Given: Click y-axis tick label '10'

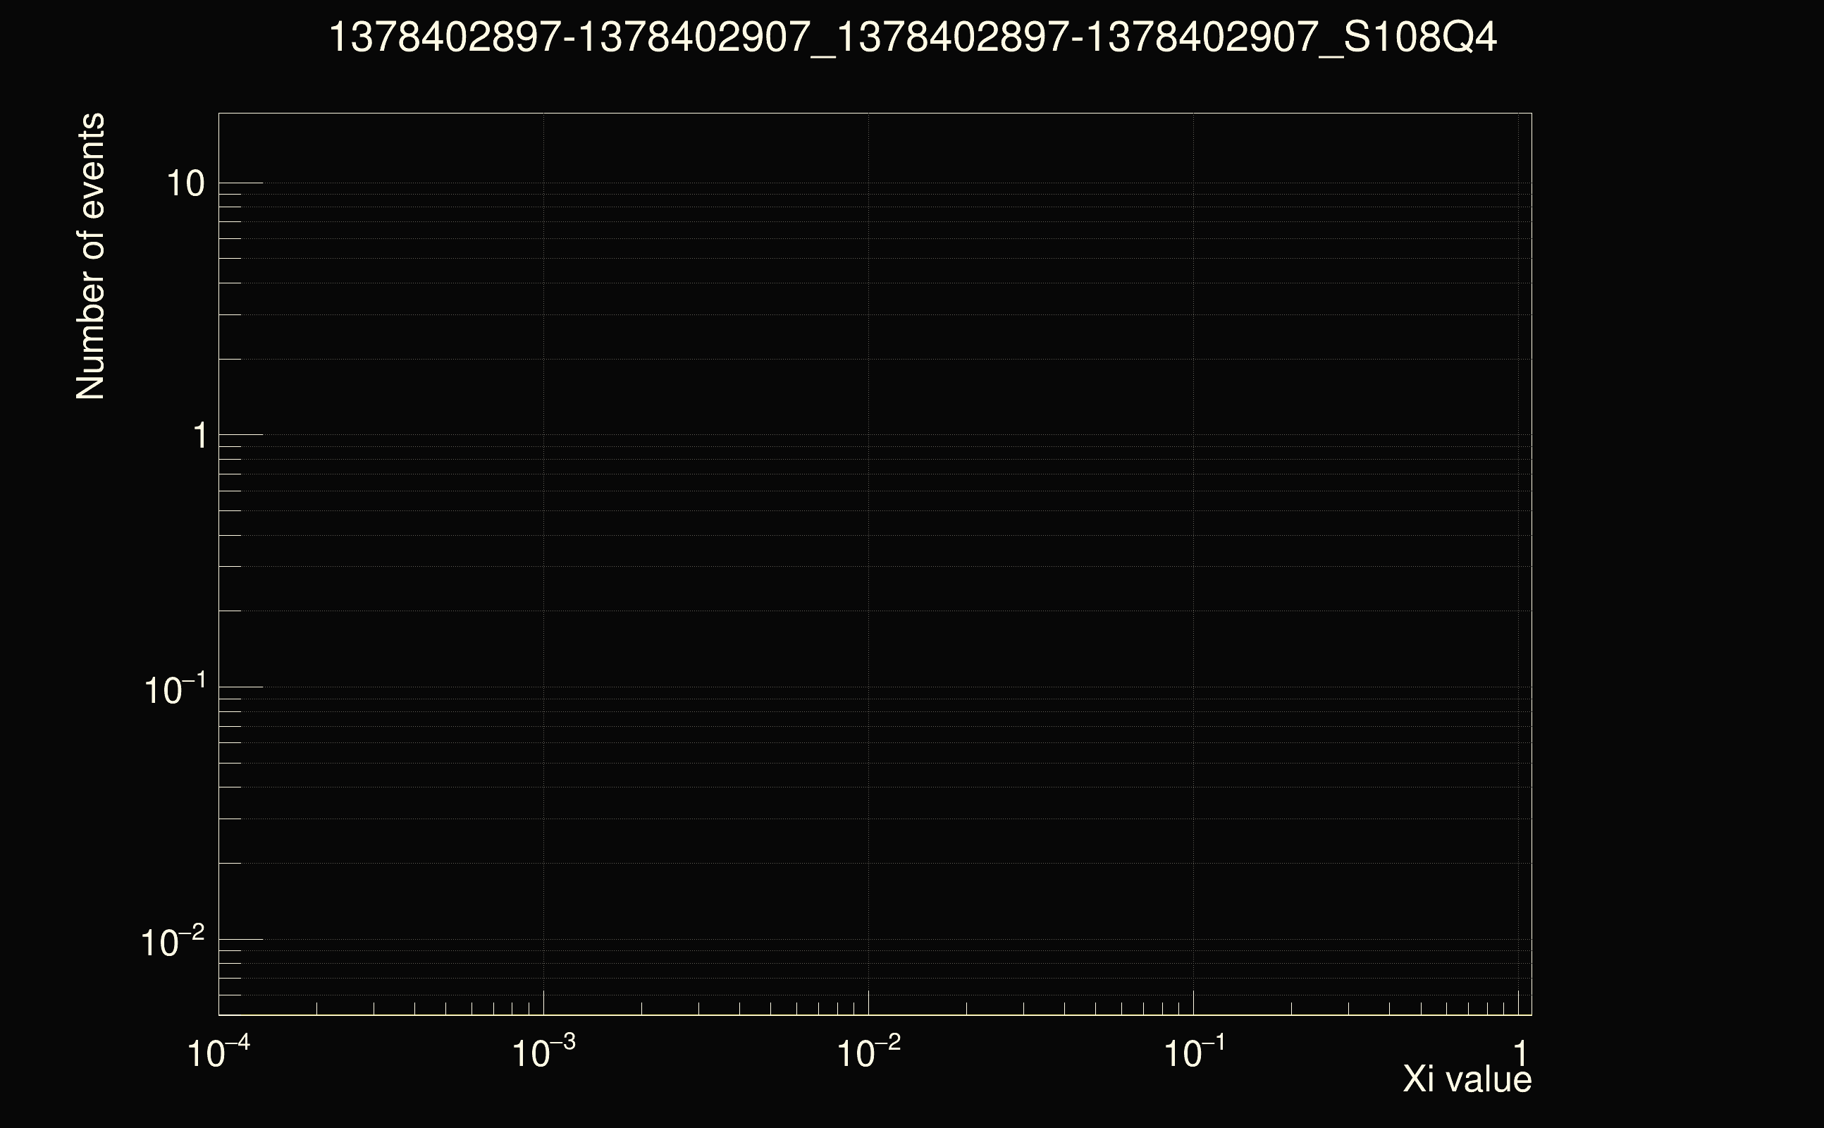Looking at the screenshot, I should 185,183.
